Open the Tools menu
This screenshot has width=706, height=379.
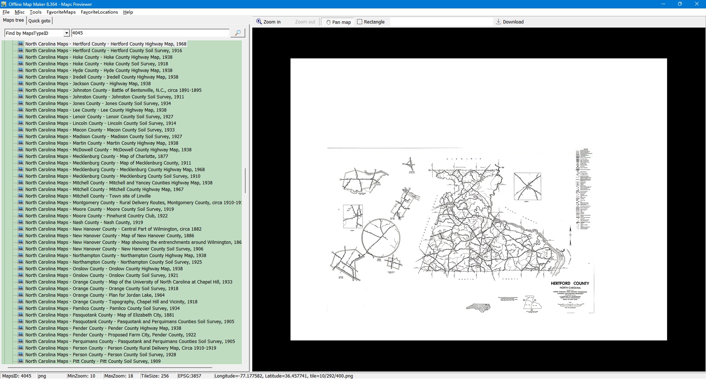pyautogui.click(x=36, y=12)
